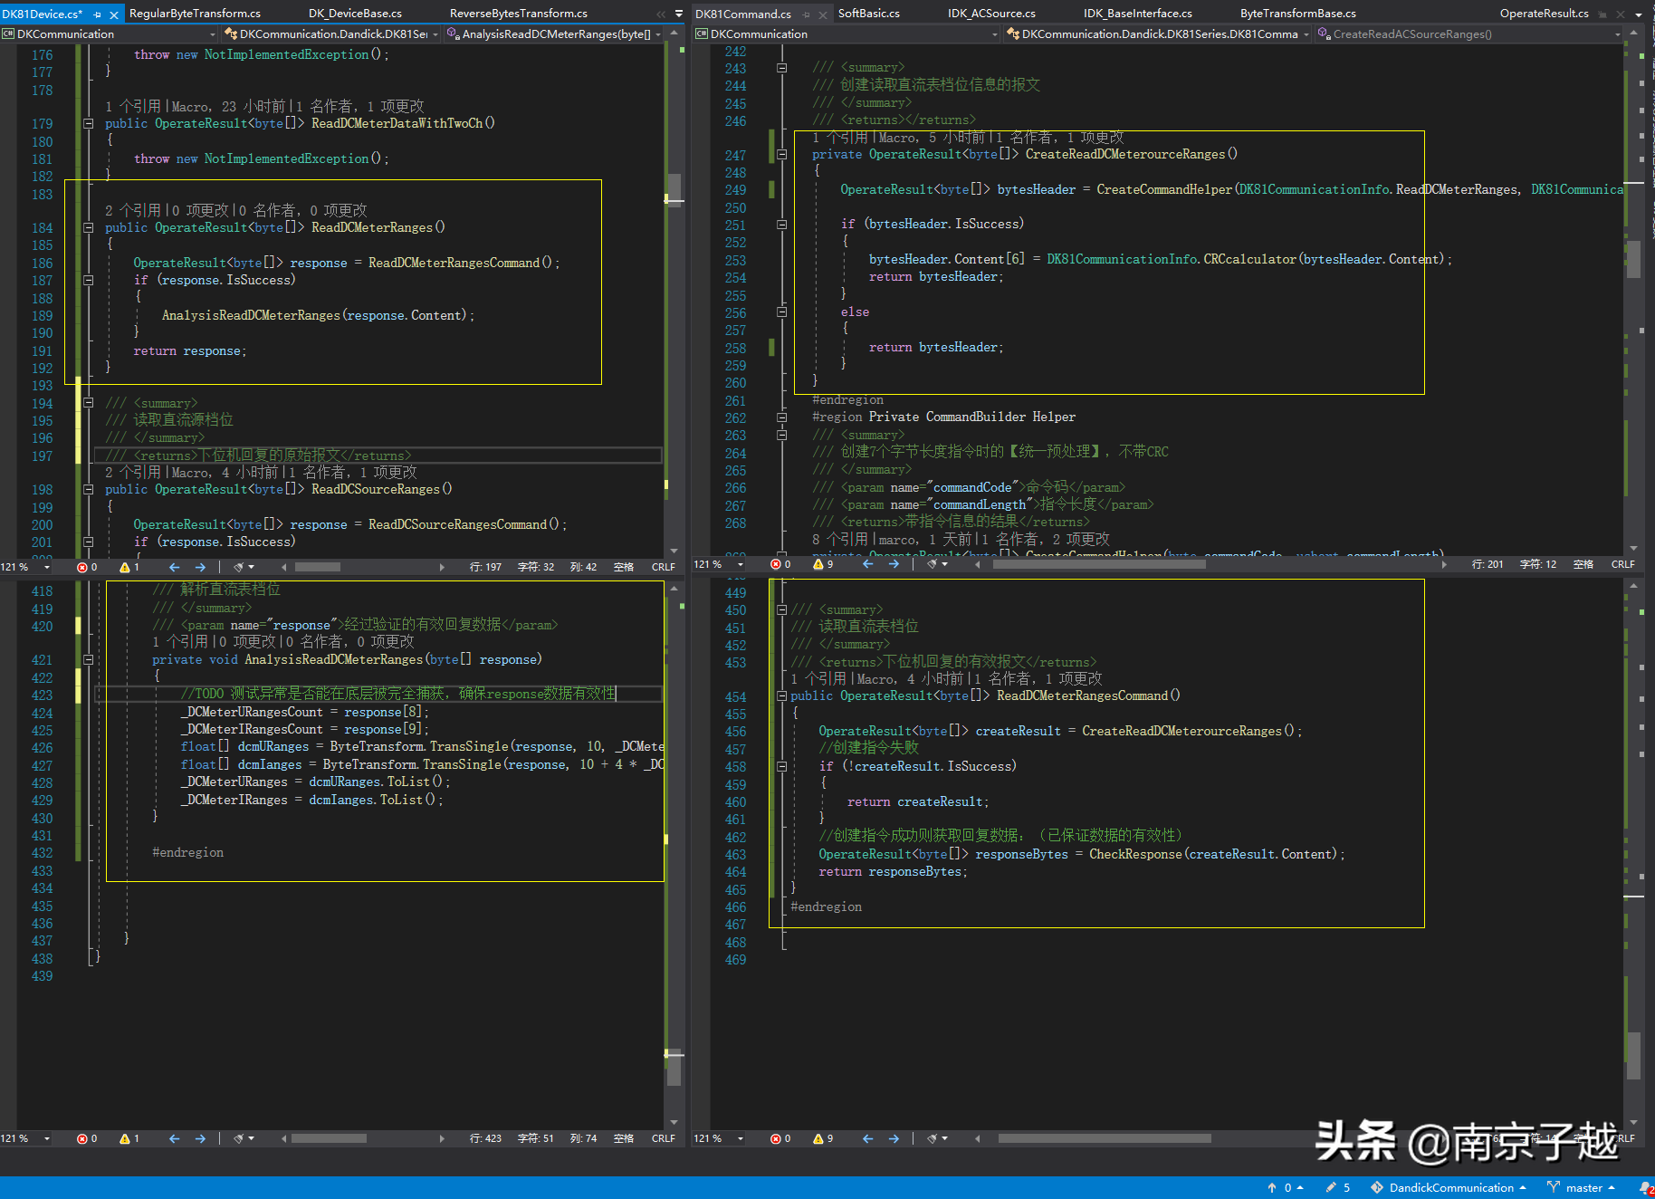Screen dimensions: 1655x1199
Task: Click the pending changes pencil icon
Action: (1331, 1187)
